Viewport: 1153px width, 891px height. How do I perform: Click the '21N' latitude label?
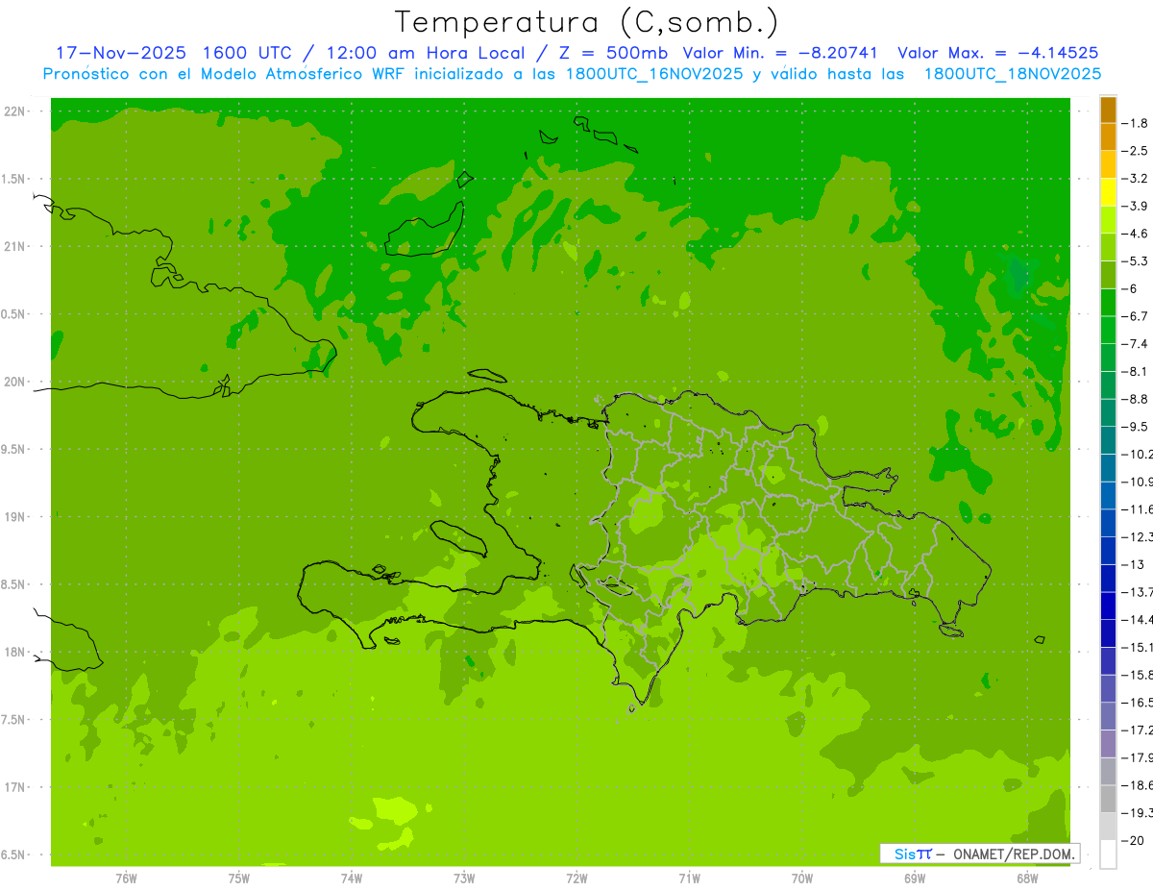(16, 246)
